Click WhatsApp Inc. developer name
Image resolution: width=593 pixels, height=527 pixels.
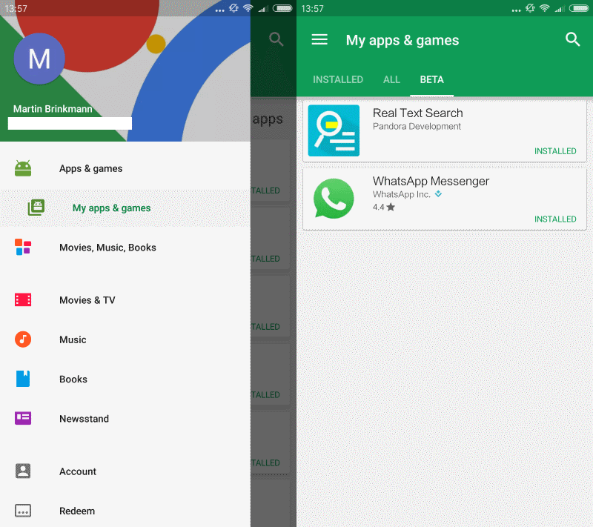pyautogui.click(x=401, y=194)
